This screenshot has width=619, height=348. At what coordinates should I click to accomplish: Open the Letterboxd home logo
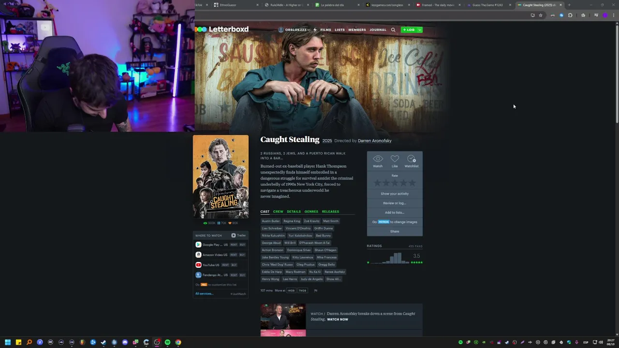222,29
